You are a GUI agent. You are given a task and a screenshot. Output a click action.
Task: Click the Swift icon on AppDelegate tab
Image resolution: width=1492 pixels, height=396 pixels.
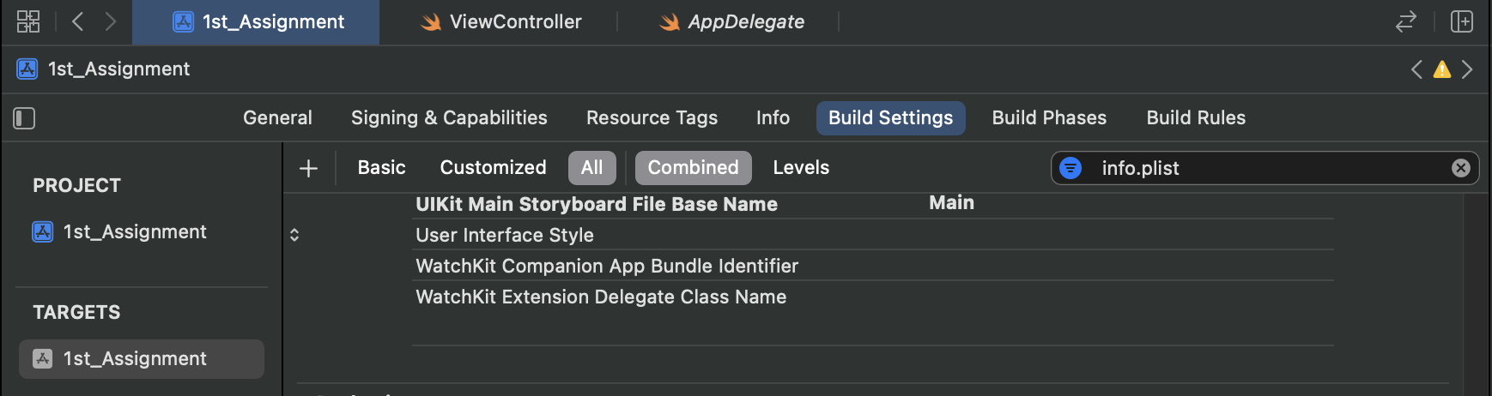(670, 22)
